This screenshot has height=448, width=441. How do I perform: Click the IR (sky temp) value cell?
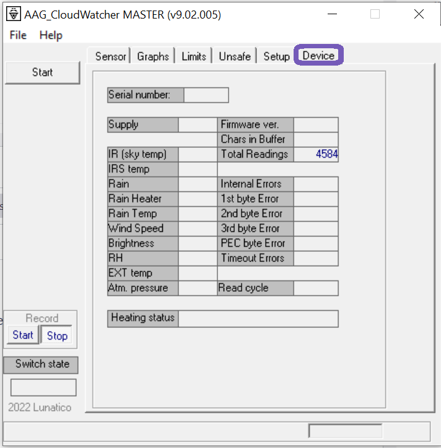pyautogui.click(x=198, y=155)
